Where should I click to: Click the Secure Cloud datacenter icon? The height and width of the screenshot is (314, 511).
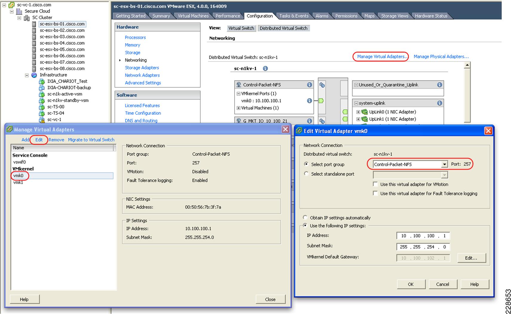point(19,11)
